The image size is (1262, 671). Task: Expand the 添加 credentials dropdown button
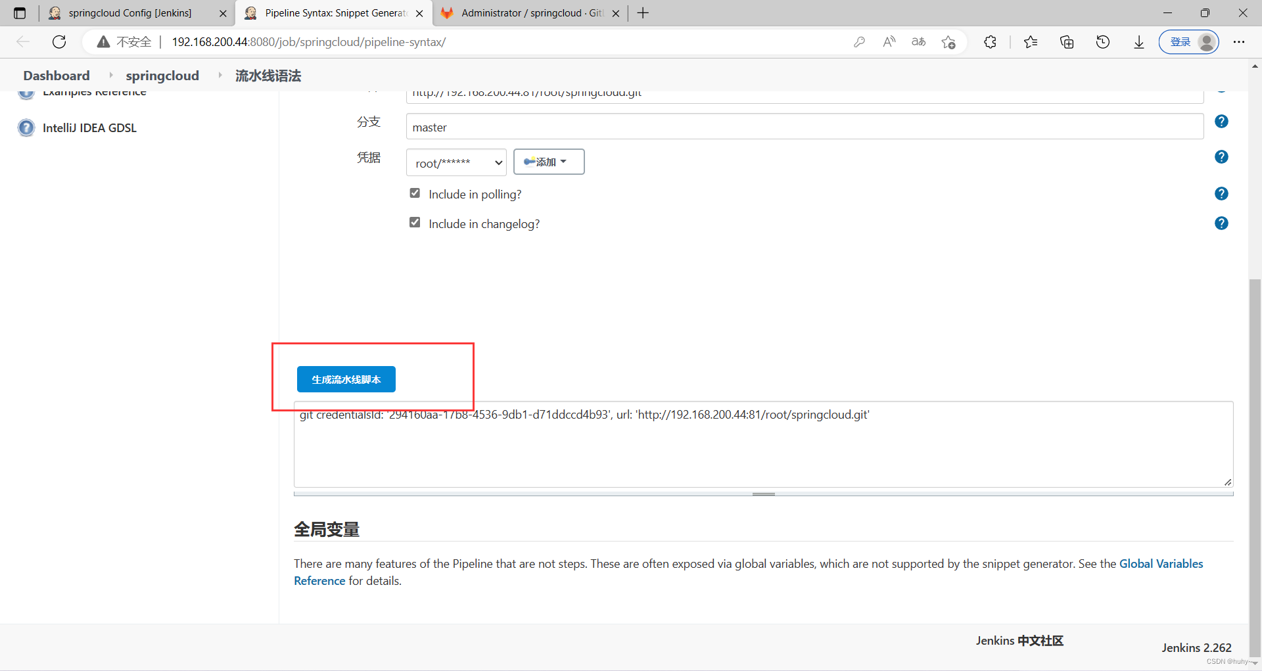coord(549,162)
